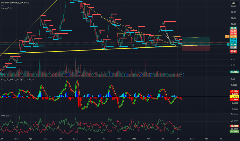The width and height of the screenshot is (240, 141).
Task: Click the 2024 label on the time axis
Action: pos(192,139)
